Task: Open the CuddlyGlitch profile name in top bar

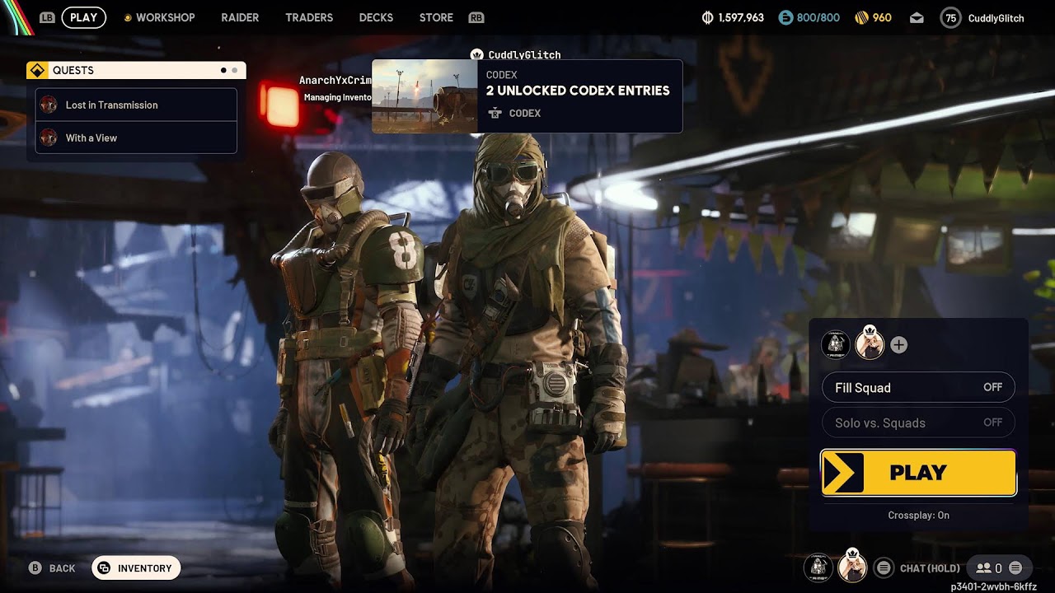Action: tap(996, 18)
